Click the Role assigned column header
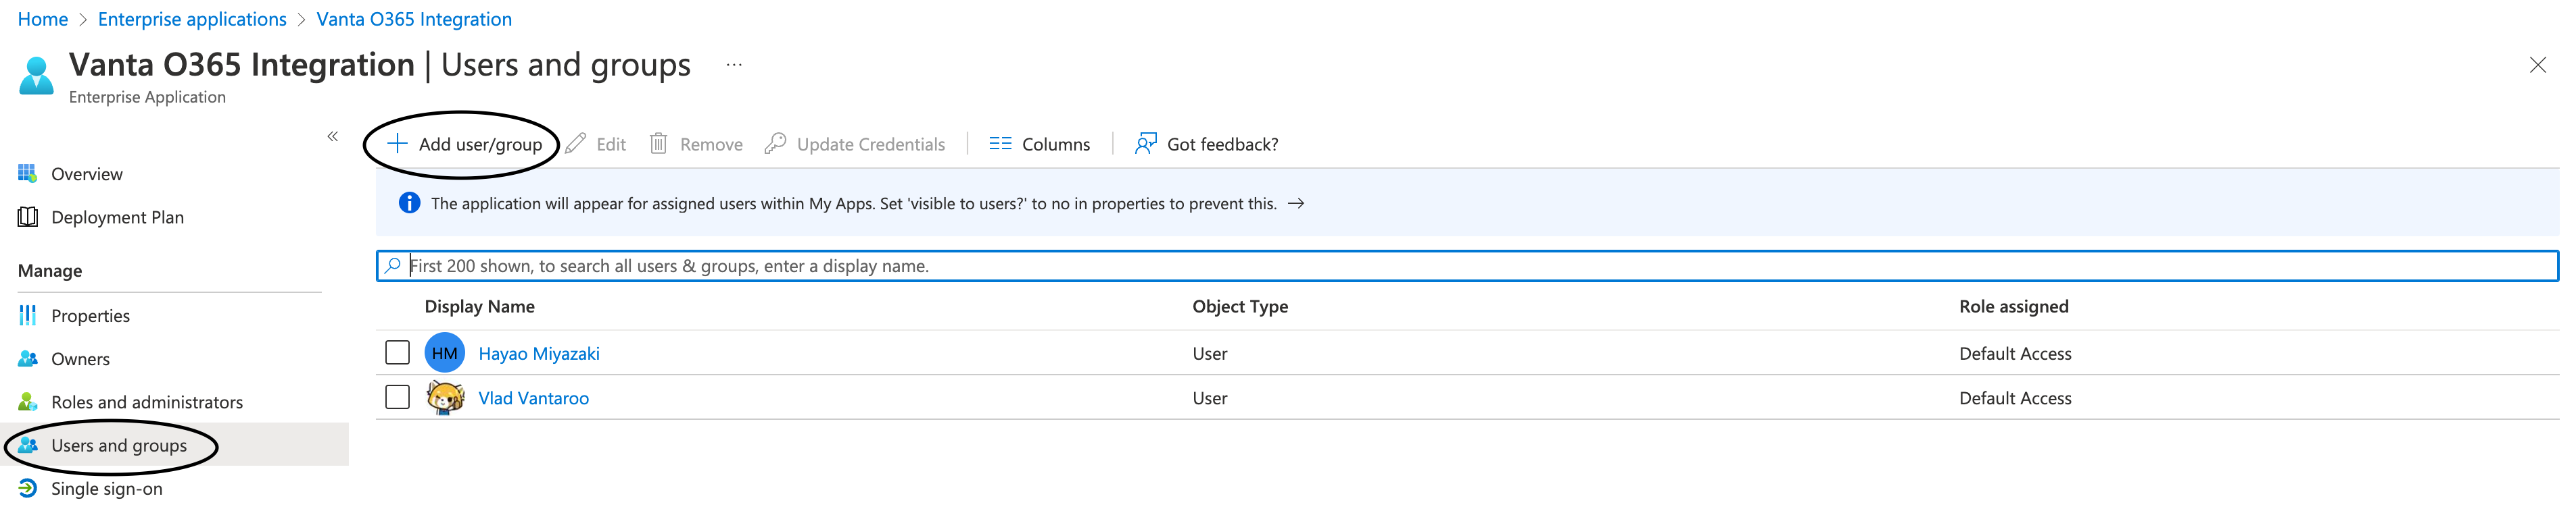This screenshot has height=513, width=2576. coord(2014,306)
